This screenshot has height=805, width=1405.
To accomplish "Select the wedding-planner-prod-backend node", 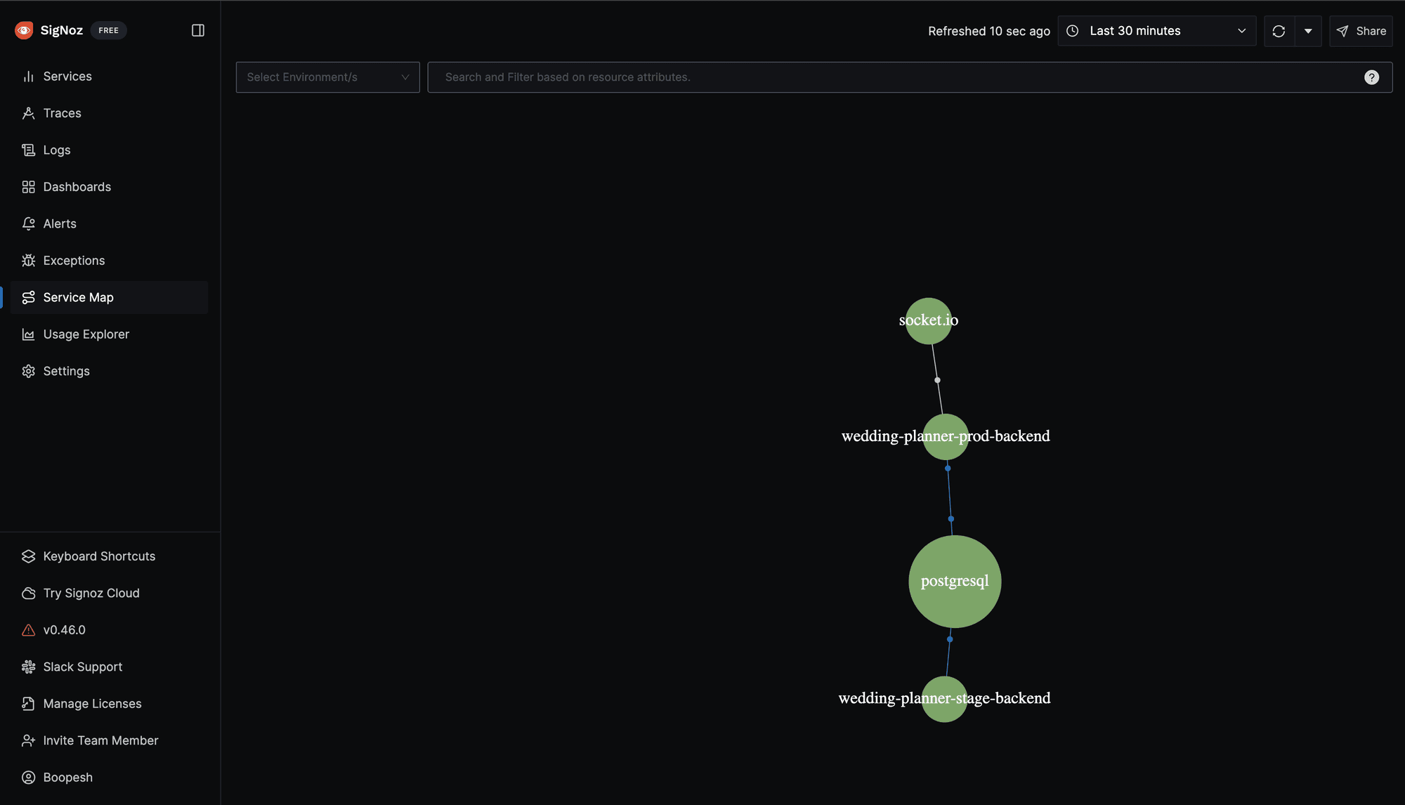I will [x=946, y=437].
